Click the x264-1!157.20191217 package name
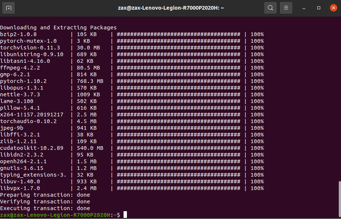This screenshot has height=219, width=341. [x=32, y=115]
